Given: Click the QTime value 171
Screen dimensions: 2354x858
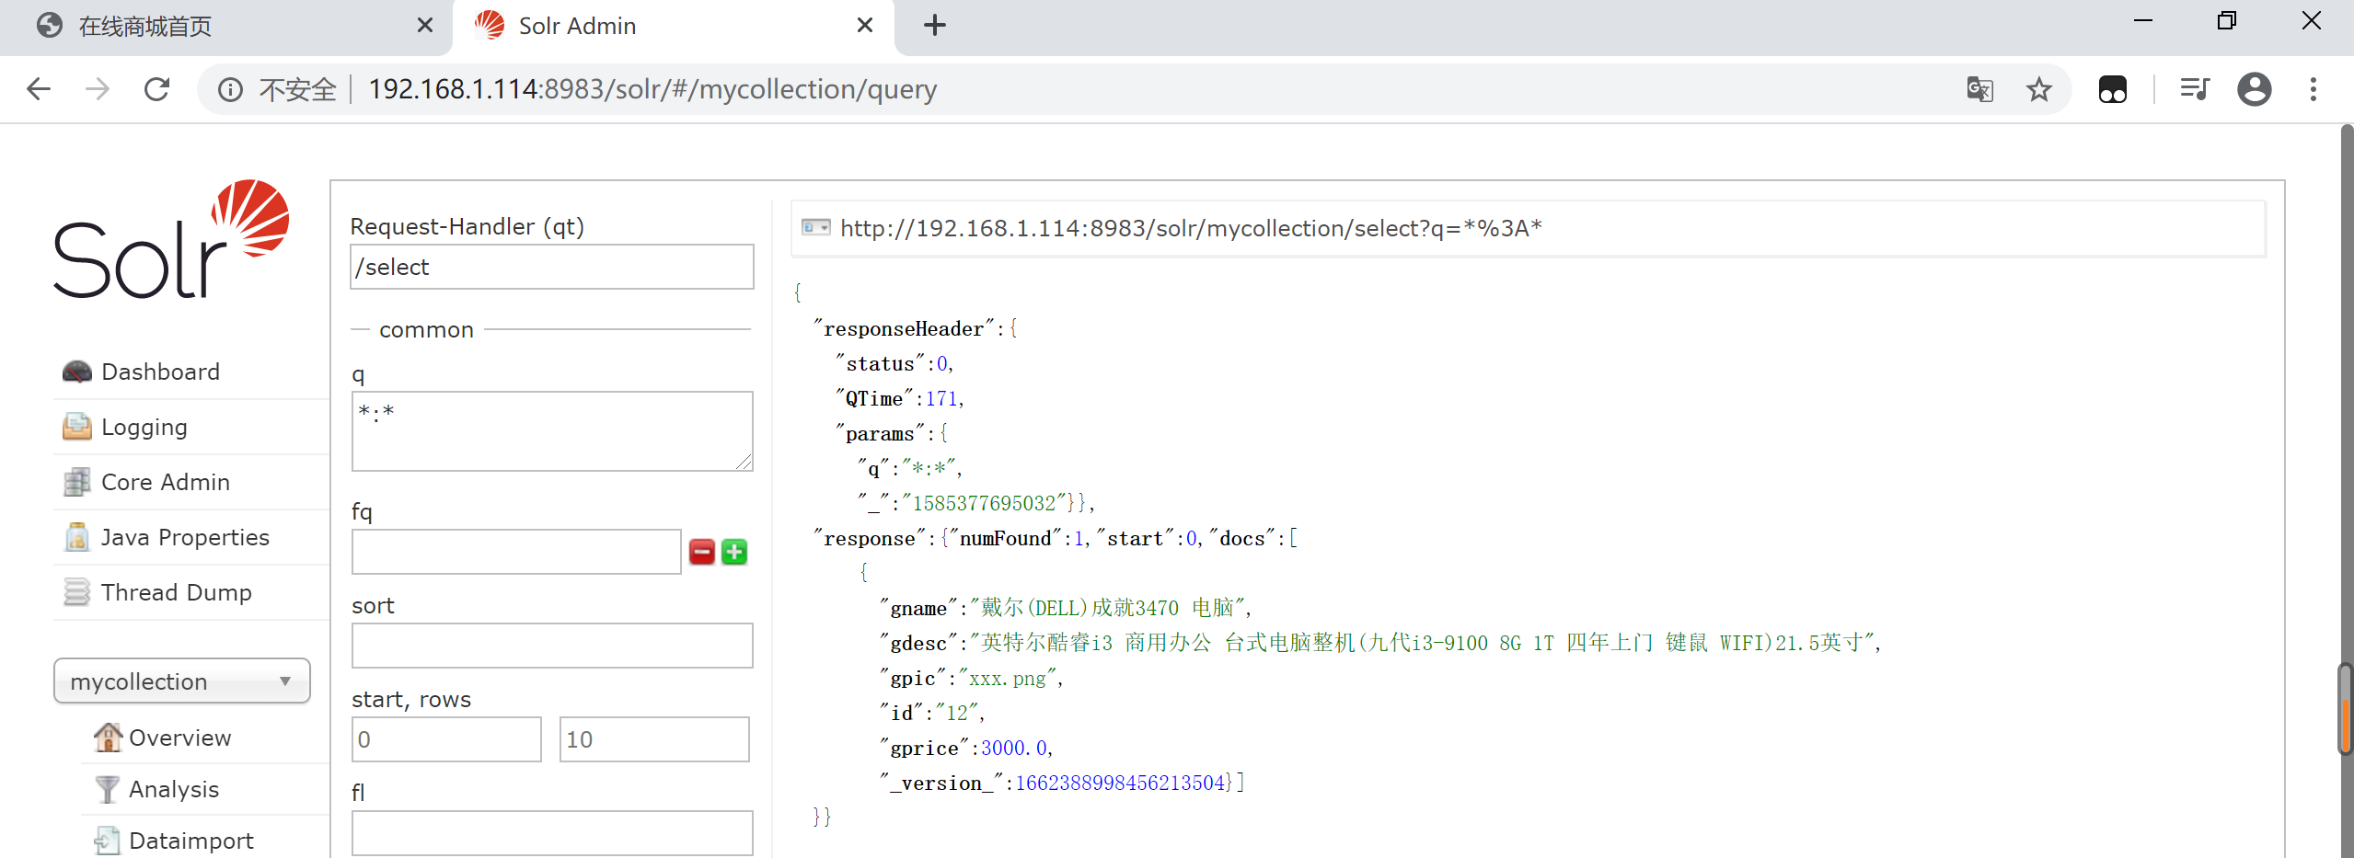Looking at the screenshot, I should click(x=940, y=398).
